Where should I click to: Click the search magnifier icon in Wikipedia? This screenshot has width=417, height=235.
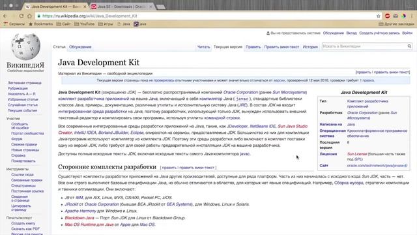coord(409,46)
